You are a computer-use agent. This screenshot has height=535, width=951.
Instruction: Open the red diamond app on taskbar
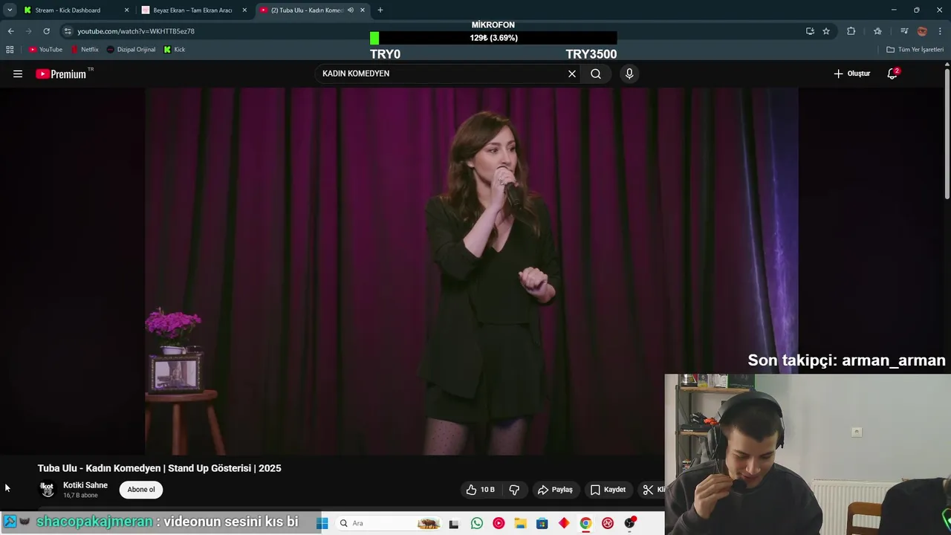pyautogui.click(x=564, y=523)
